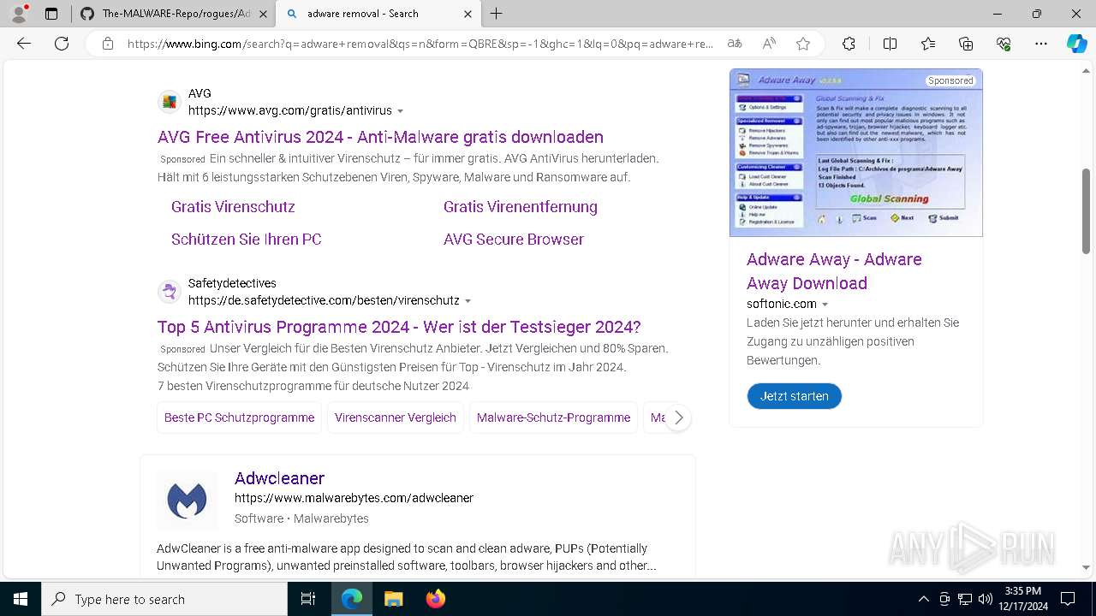Show more chips with right arrow
The width and height of the screenshot is (1096, 616).
[x=678, y=418]
